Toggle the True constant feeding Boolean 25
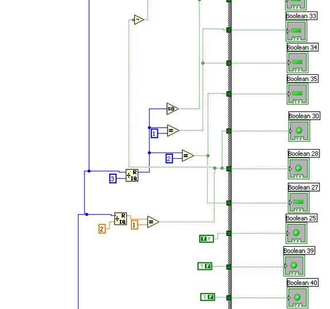 pos(207,239)
